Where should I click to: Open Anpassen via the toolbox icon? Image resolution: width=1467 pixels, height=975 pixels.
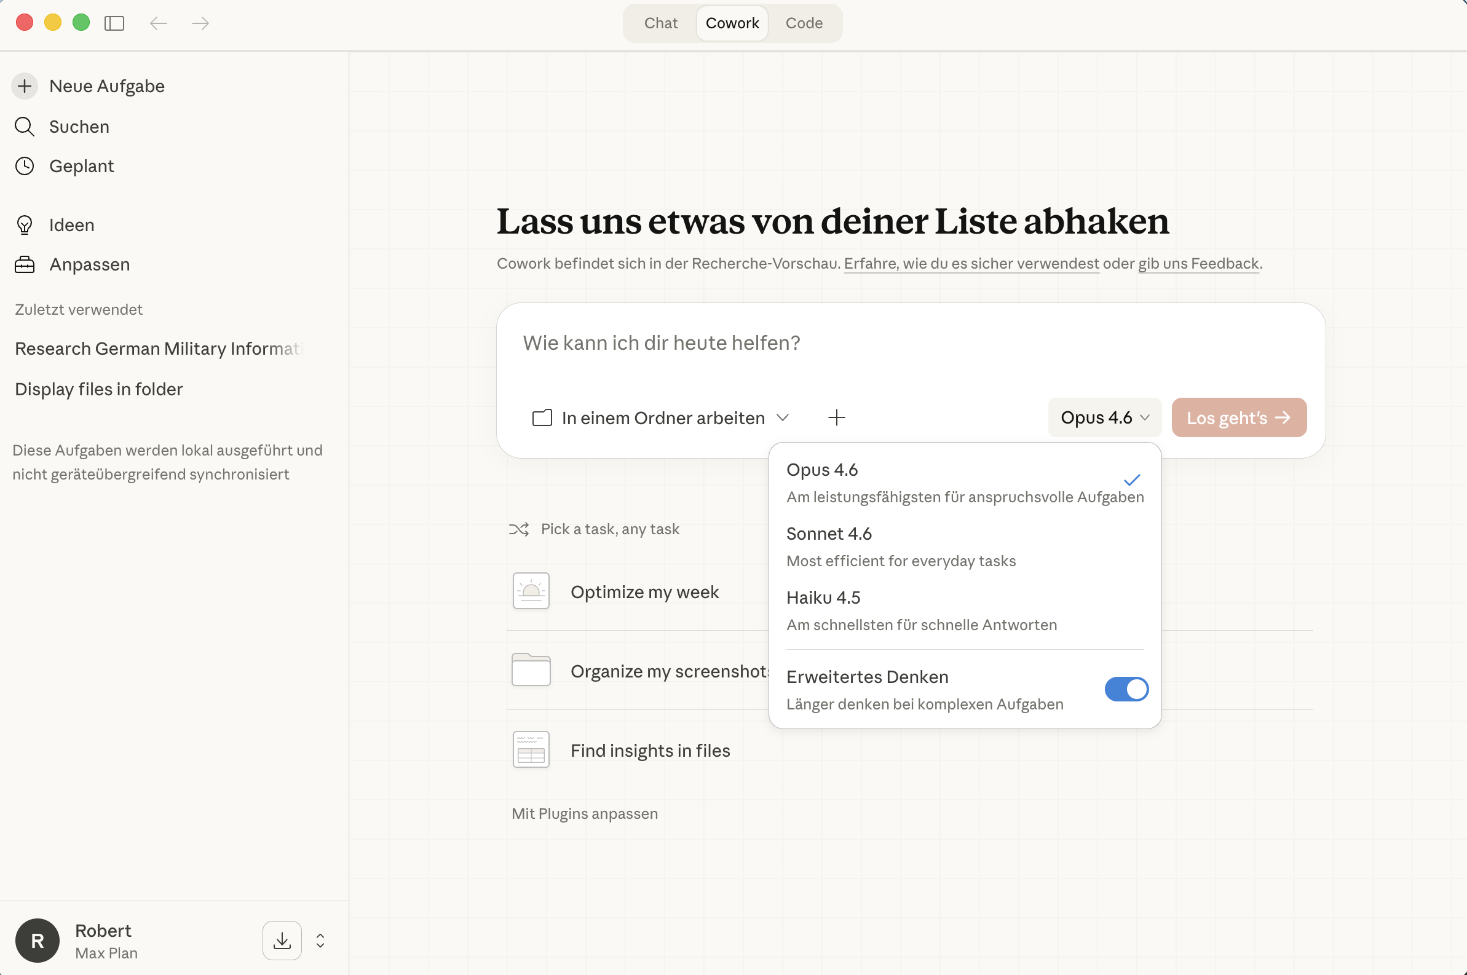[25, 264]
